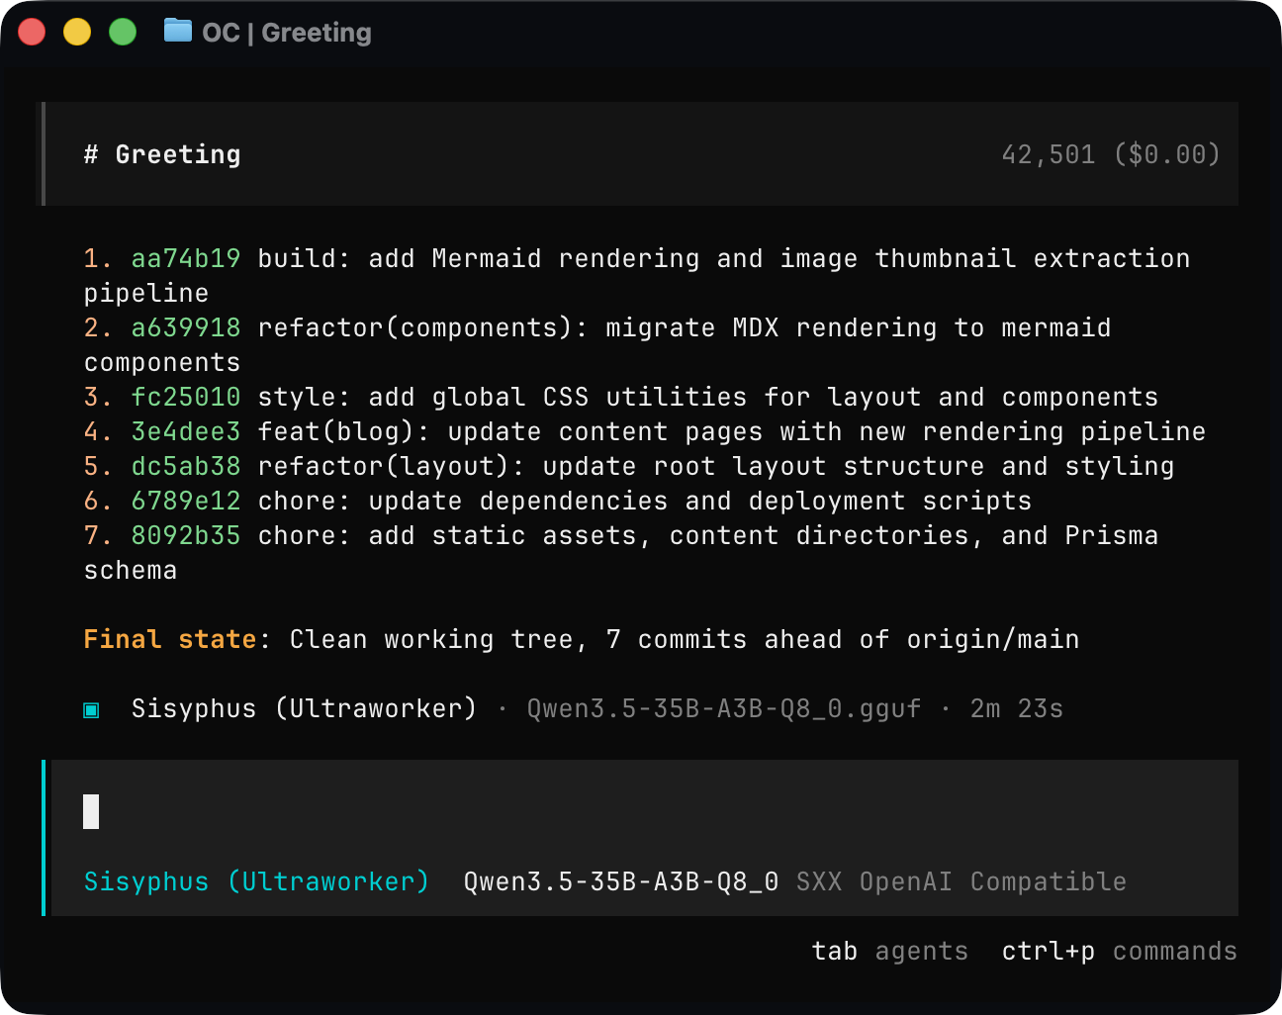Switch agent from Sisyphus (Ultraworker) label

tap(256, 881)
